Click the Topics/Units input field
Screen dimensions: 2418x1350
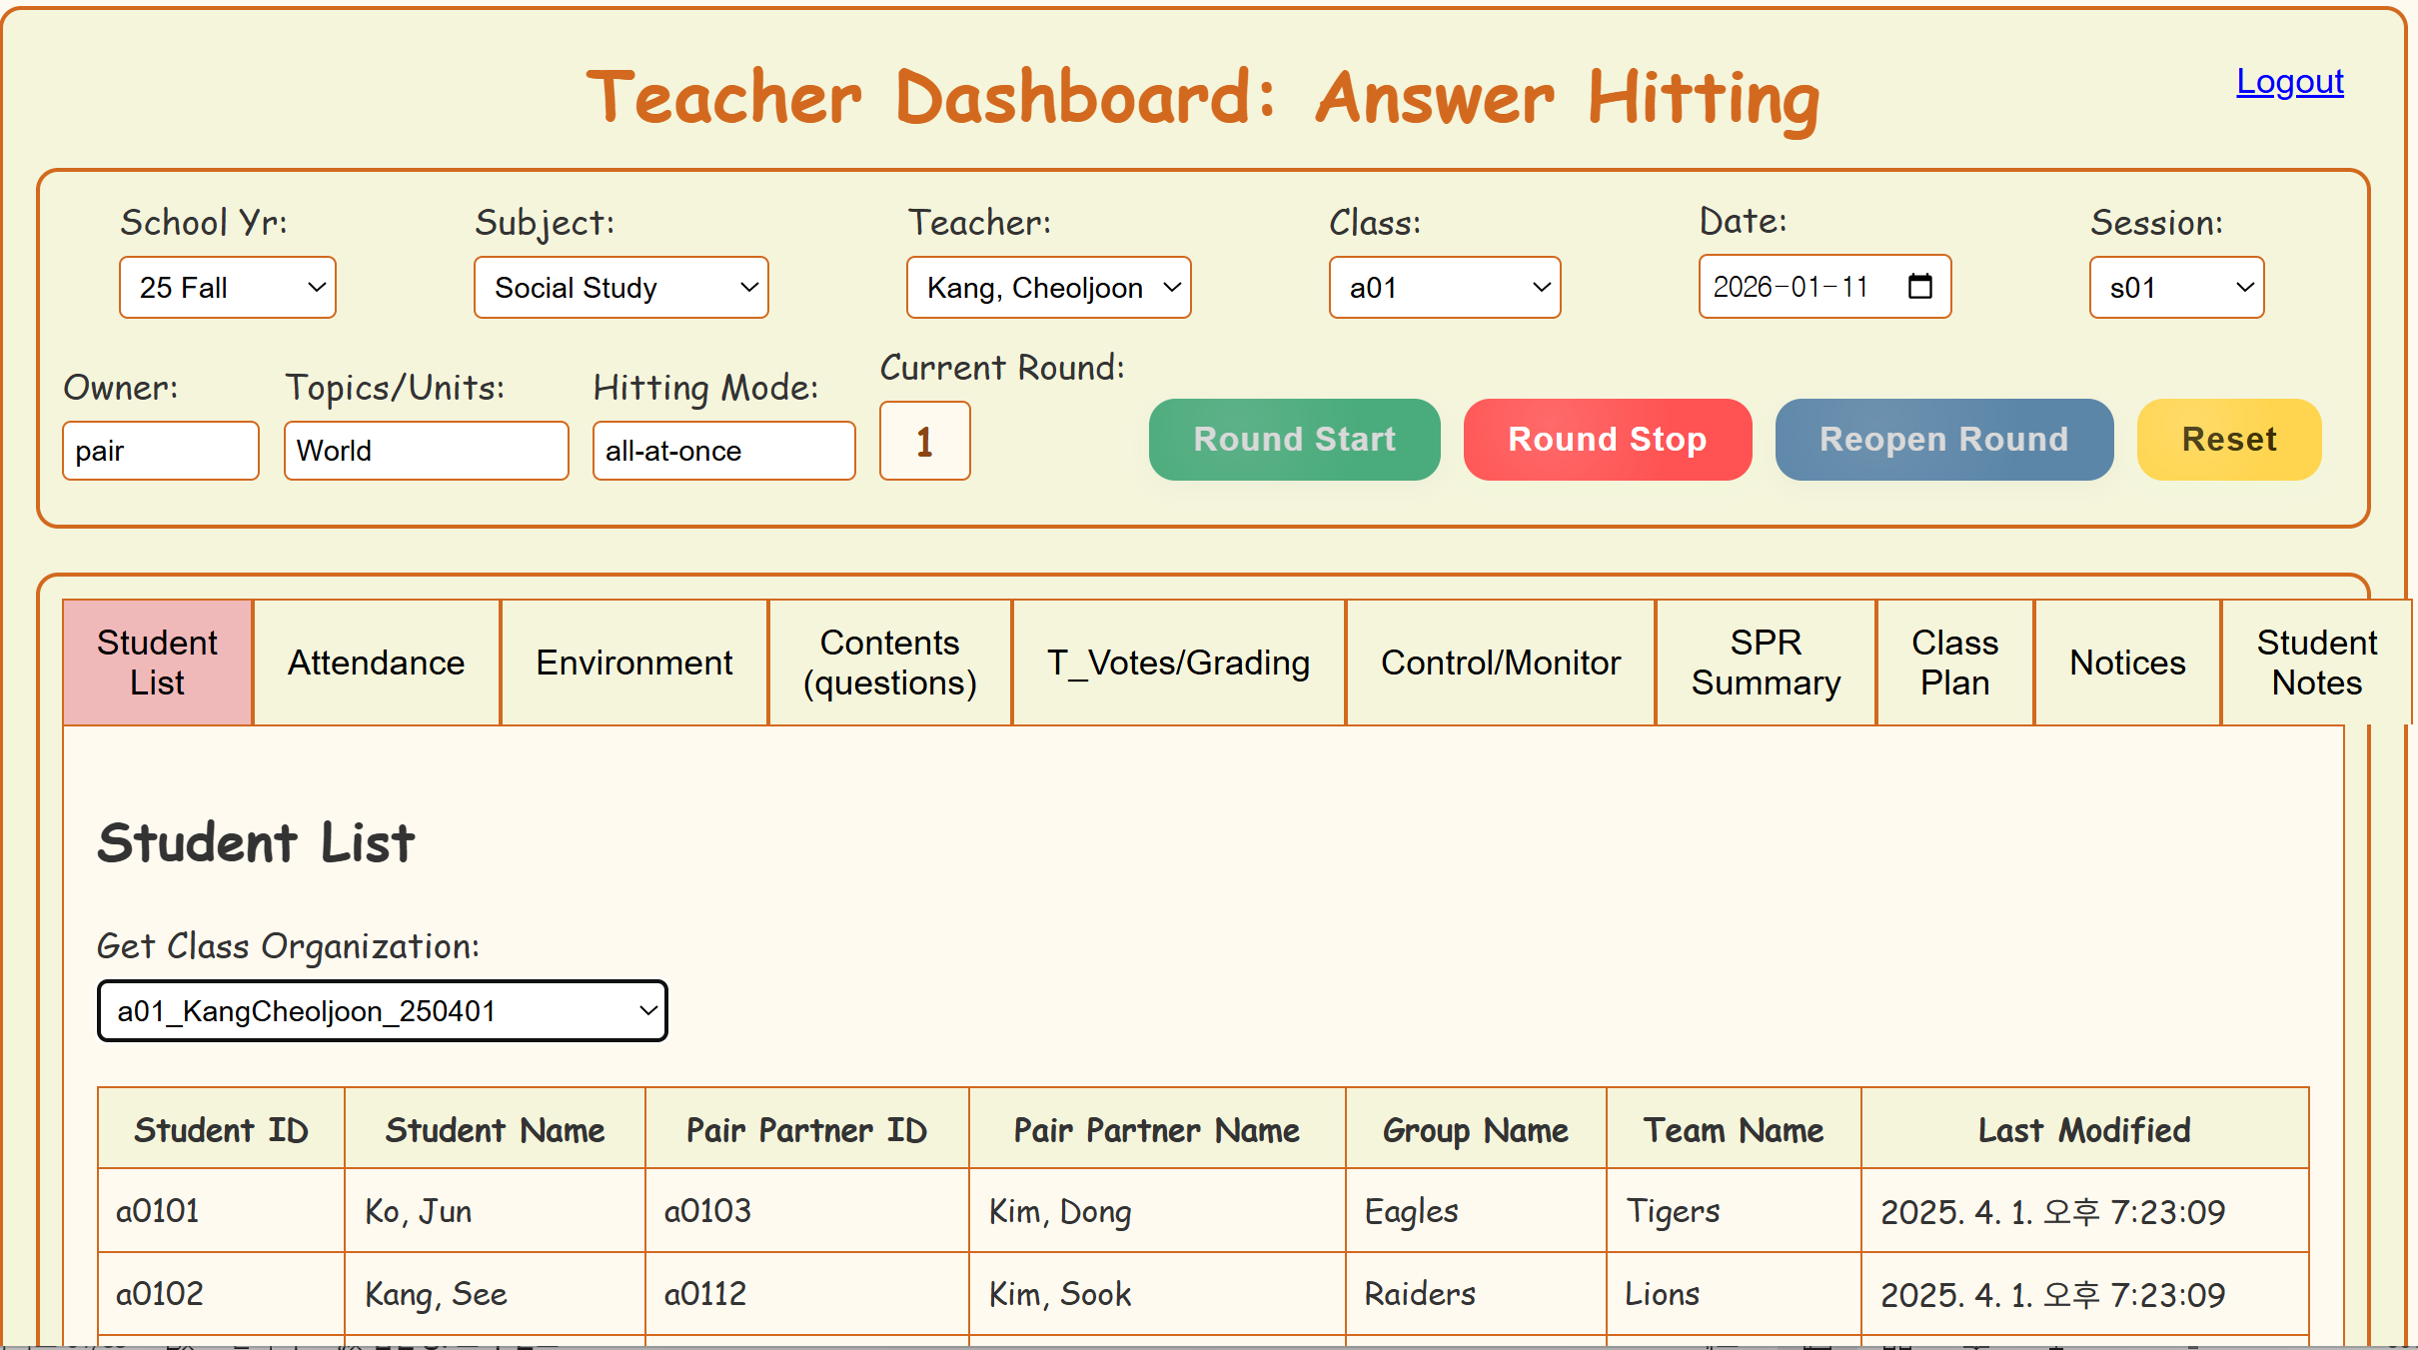426,451
